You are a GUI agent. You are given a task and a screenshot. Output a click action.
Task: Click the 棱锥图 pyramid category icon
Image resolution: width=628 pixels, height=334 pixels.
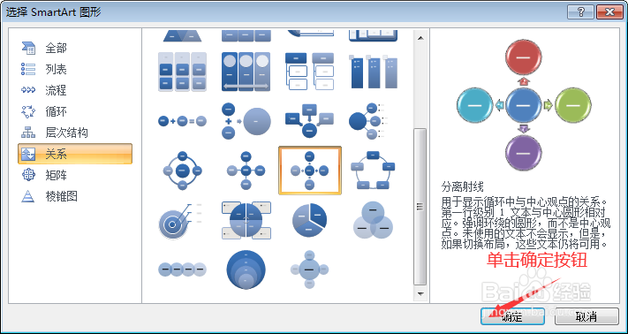point(28,197)
